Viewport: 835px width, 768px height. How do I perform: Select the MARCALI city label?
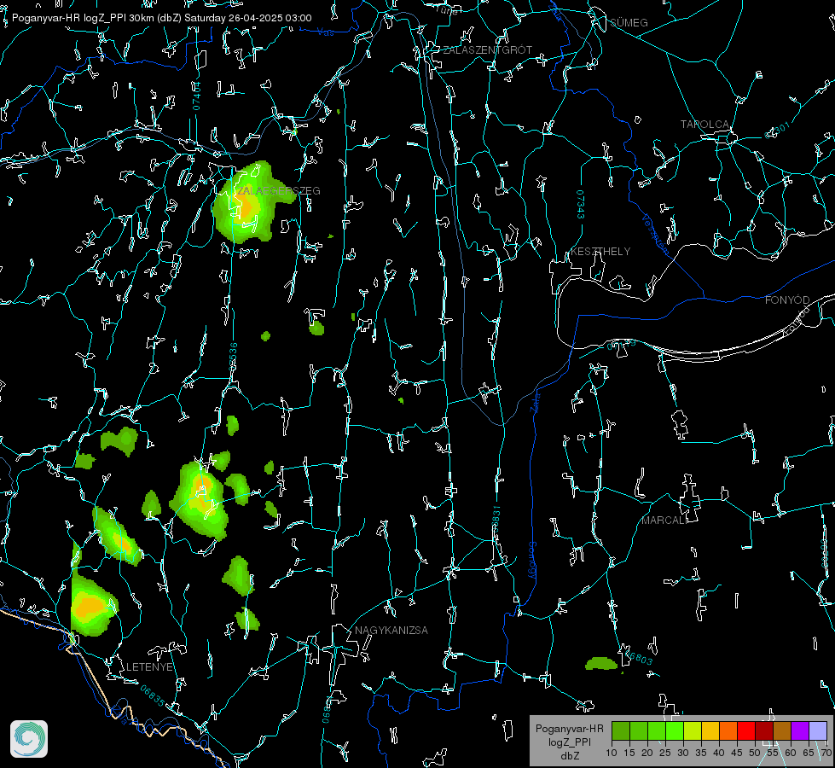coord(664,521)
